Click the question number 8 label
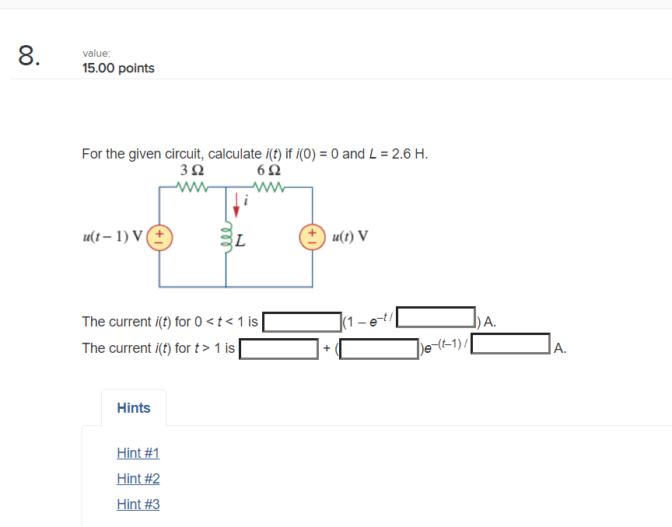672x527 pixels. pos(26,54)
